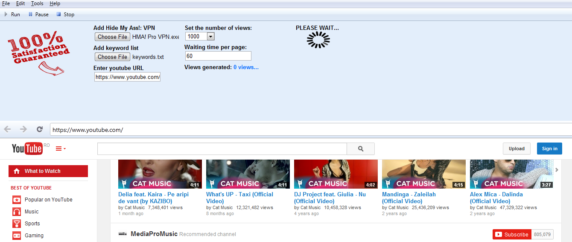This screenshot has height=242, width=572.
Task: Open the File menu
Action: tap(6, 3)
